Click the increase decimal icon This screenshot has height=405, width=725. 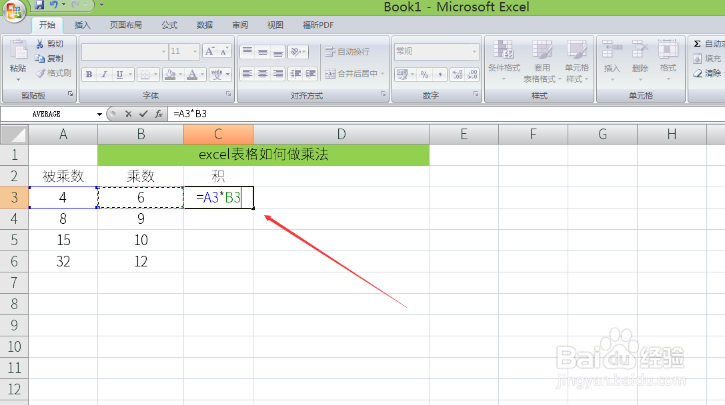click(x=458, y=74)
